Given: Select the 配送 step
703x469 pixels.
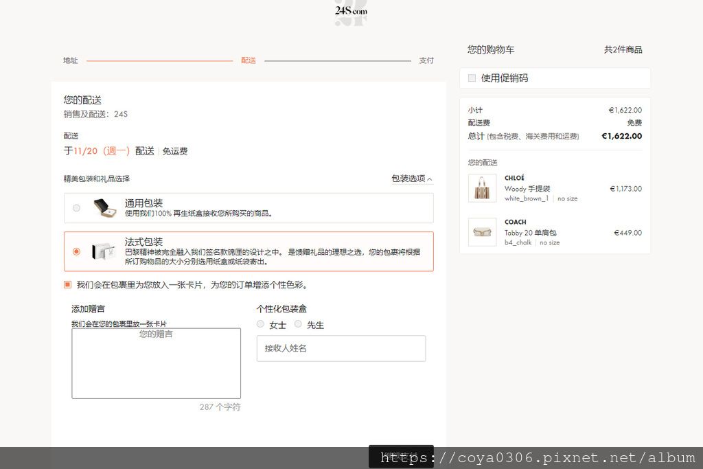Looking at the screenshot, I should point(249,60).
